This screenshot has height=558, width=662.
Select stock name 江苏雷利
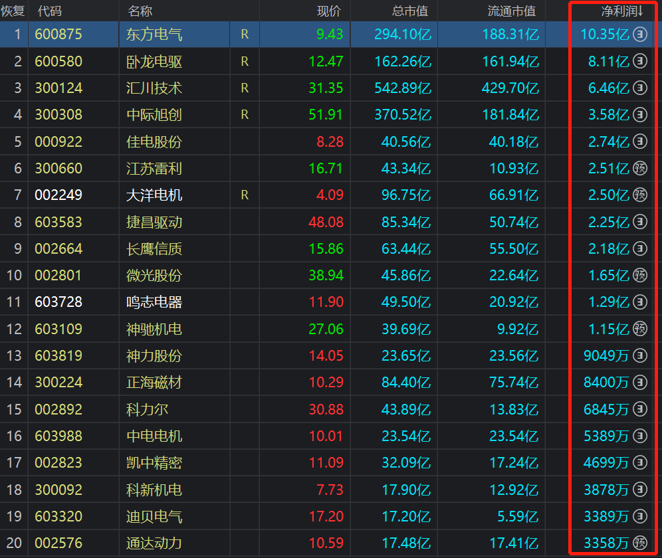click(x=154, y=169)
